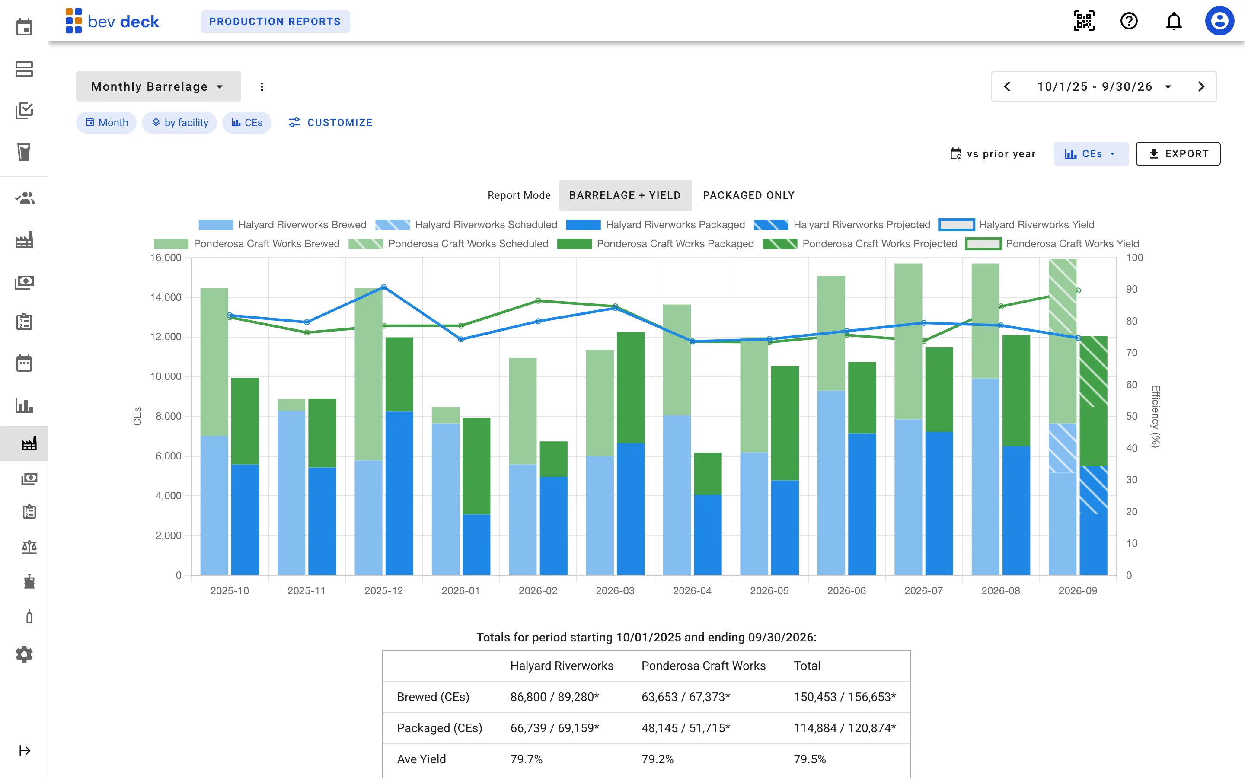Select the Packaged Only report mode
Screen dimensions: 1245x778
coord(749,195)
